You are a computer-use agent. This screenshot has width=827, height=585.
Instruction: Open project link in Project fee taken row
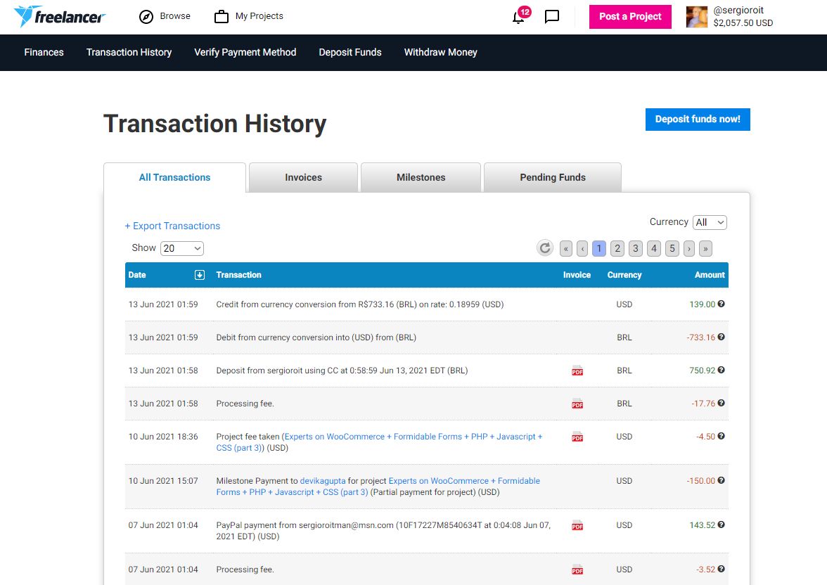(x=379, y=442)
